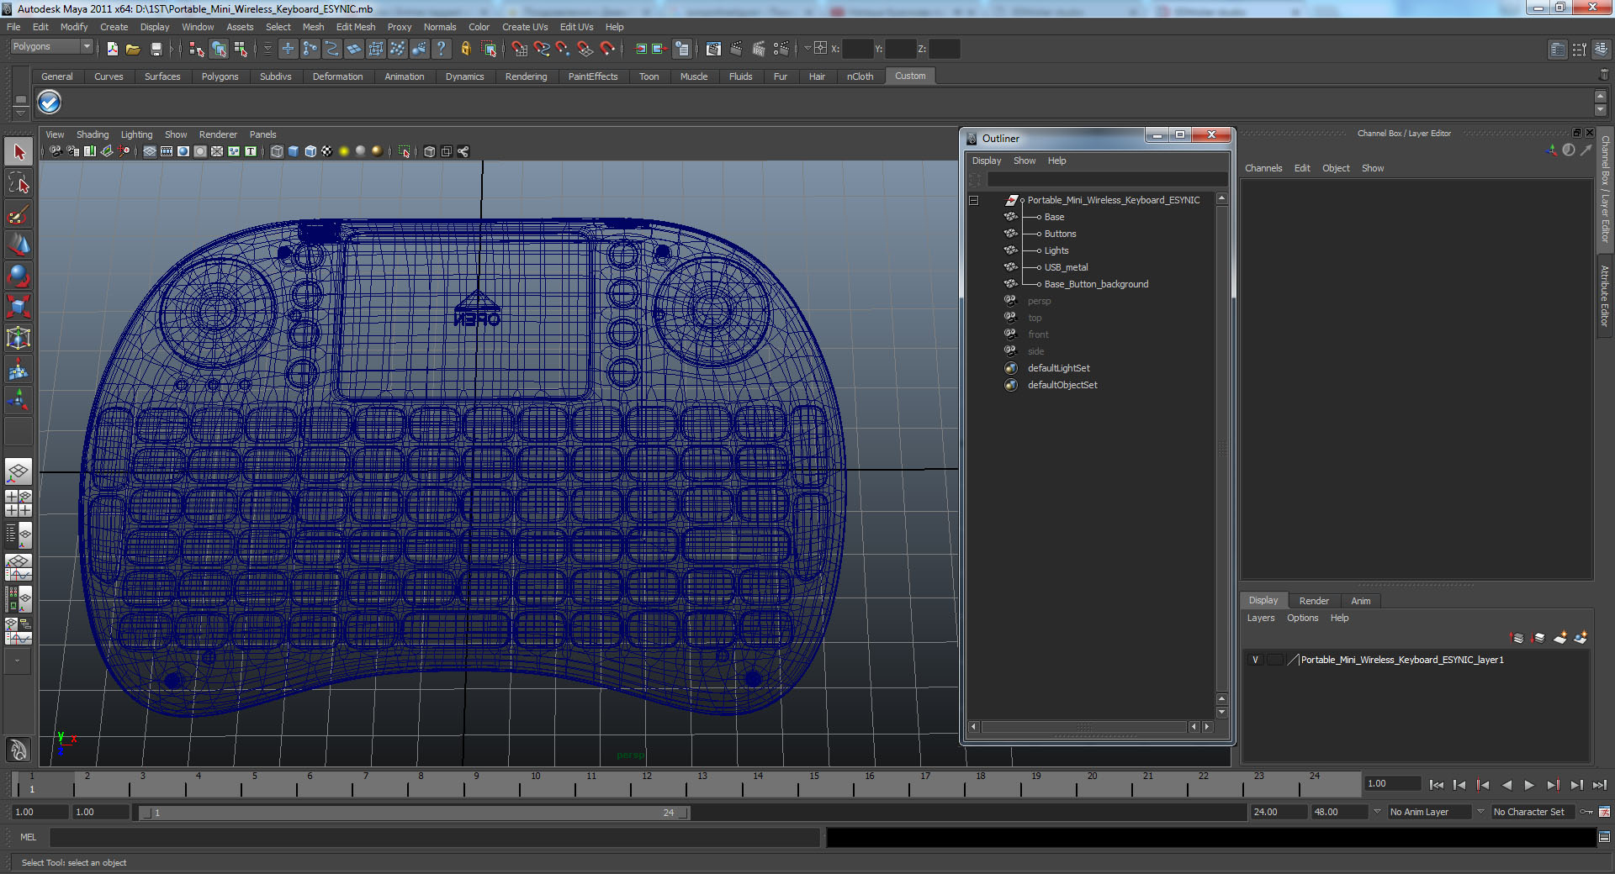The width and height of the screenshot is (1615, 874).
Task: Open the selection mask dropdown arrow in status line
Action: (x=268, y=49)
